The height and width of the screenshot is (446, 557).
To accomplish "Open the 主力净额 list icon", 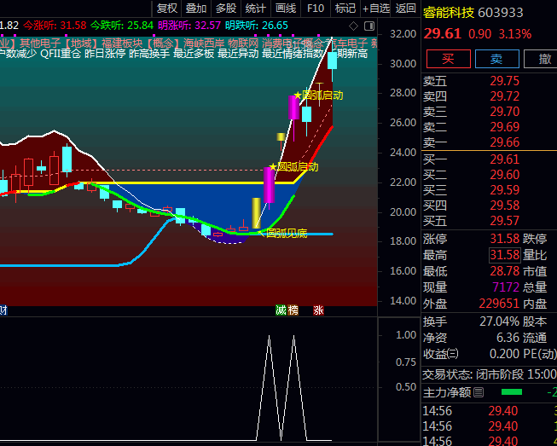I will pos(479,392).
